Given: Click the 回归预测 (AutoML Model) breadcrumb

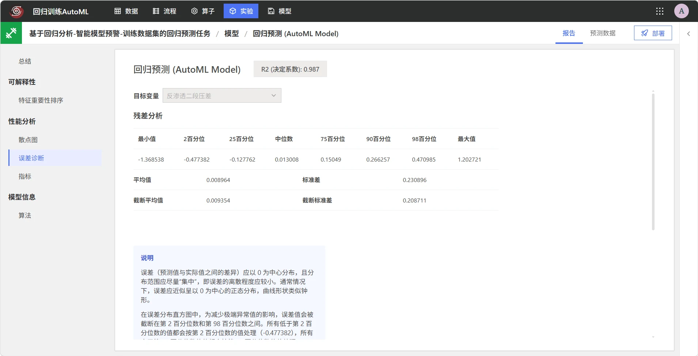Looking at the screenshot, I should 296,34.
